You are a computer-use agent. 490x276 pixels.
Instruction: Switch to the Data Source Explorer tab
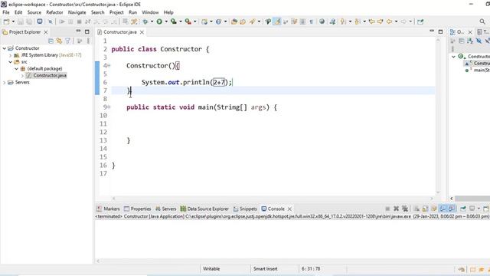tap(204, 209)
